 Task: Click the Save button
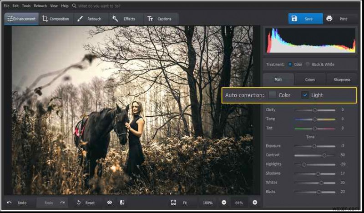(305, 19)
